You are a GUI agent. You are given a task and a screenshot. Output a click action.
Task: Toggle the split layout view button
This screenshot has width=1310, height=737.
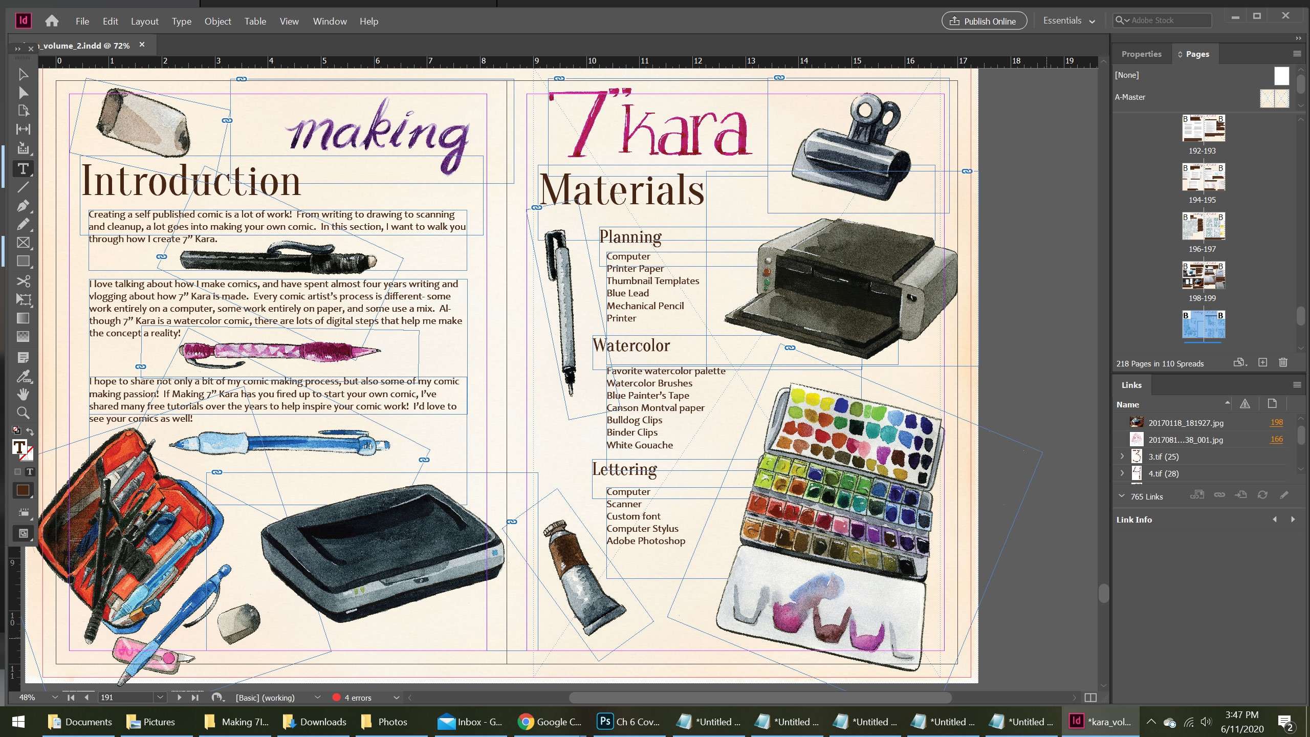[1090, 698]
